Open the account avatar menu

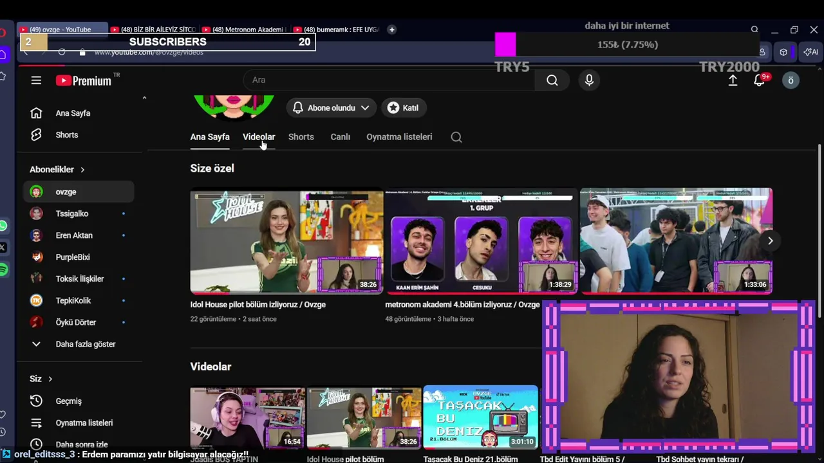coord(791,80)
